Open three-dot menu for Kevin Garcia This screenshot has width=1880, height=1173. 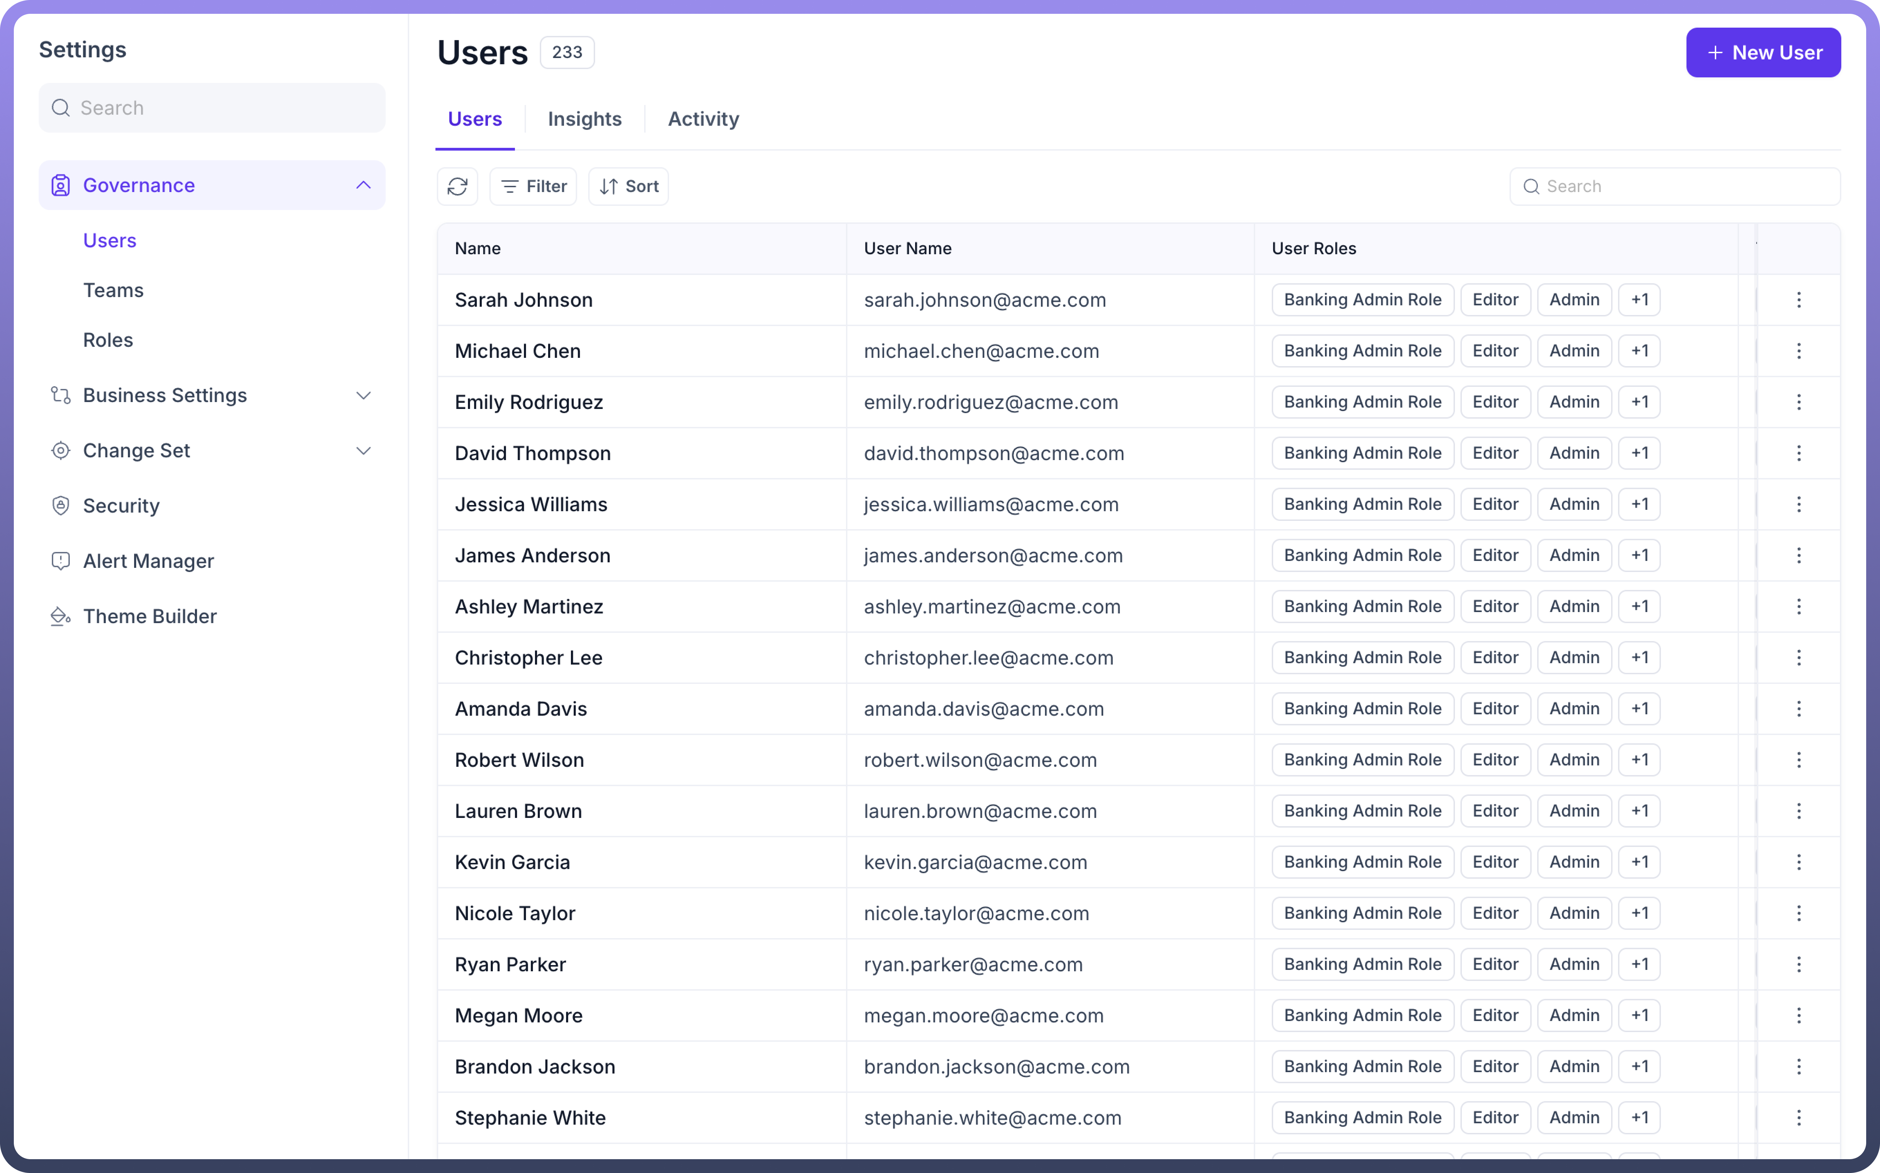(x=1798, y=862)
